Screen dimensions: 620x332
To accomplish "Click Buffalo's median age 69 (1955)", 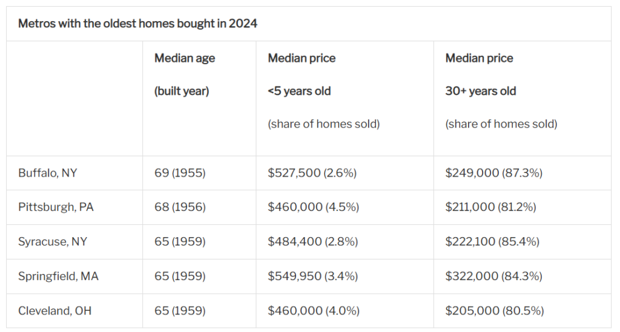I will [x=180, y=173].
